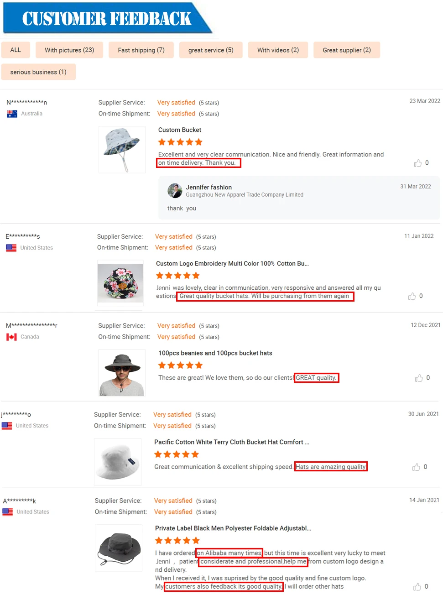
Task: Open Jennifer fashion's profile avatar
Action: (x=175, y=191)
